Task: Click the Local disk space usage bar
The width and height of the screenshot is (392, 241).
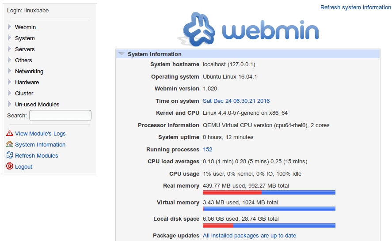Action: 269,226
